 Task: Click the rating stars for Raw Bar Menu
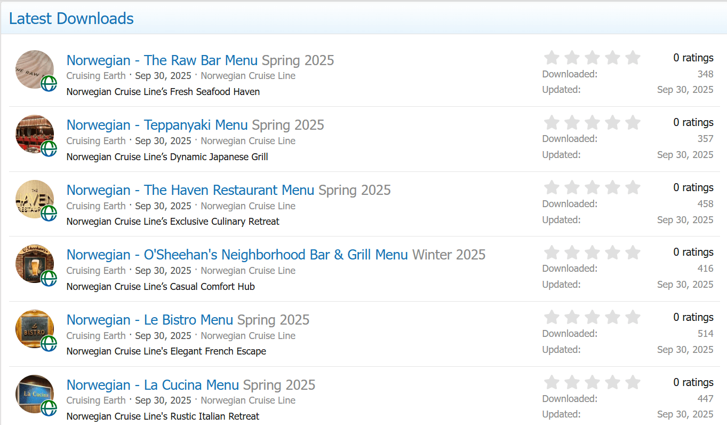point(592,58)
